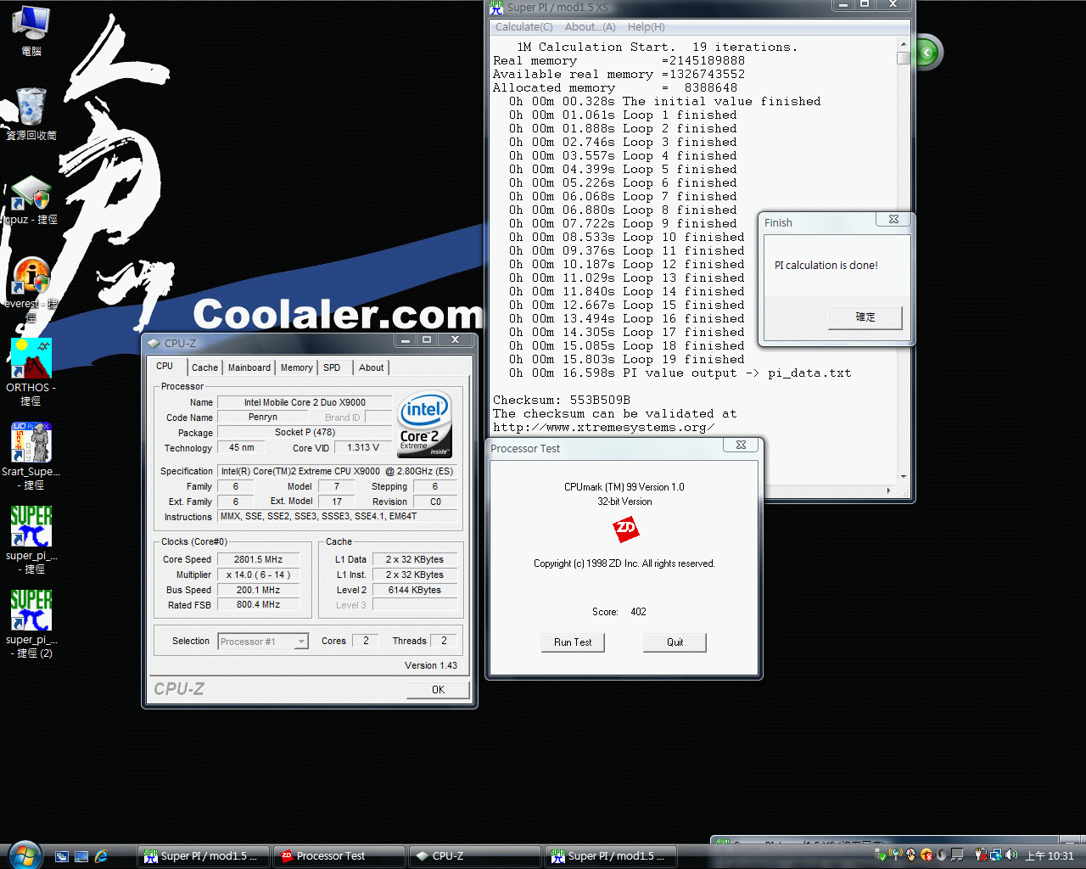Click the Windows Start orb

click(25, 855)
